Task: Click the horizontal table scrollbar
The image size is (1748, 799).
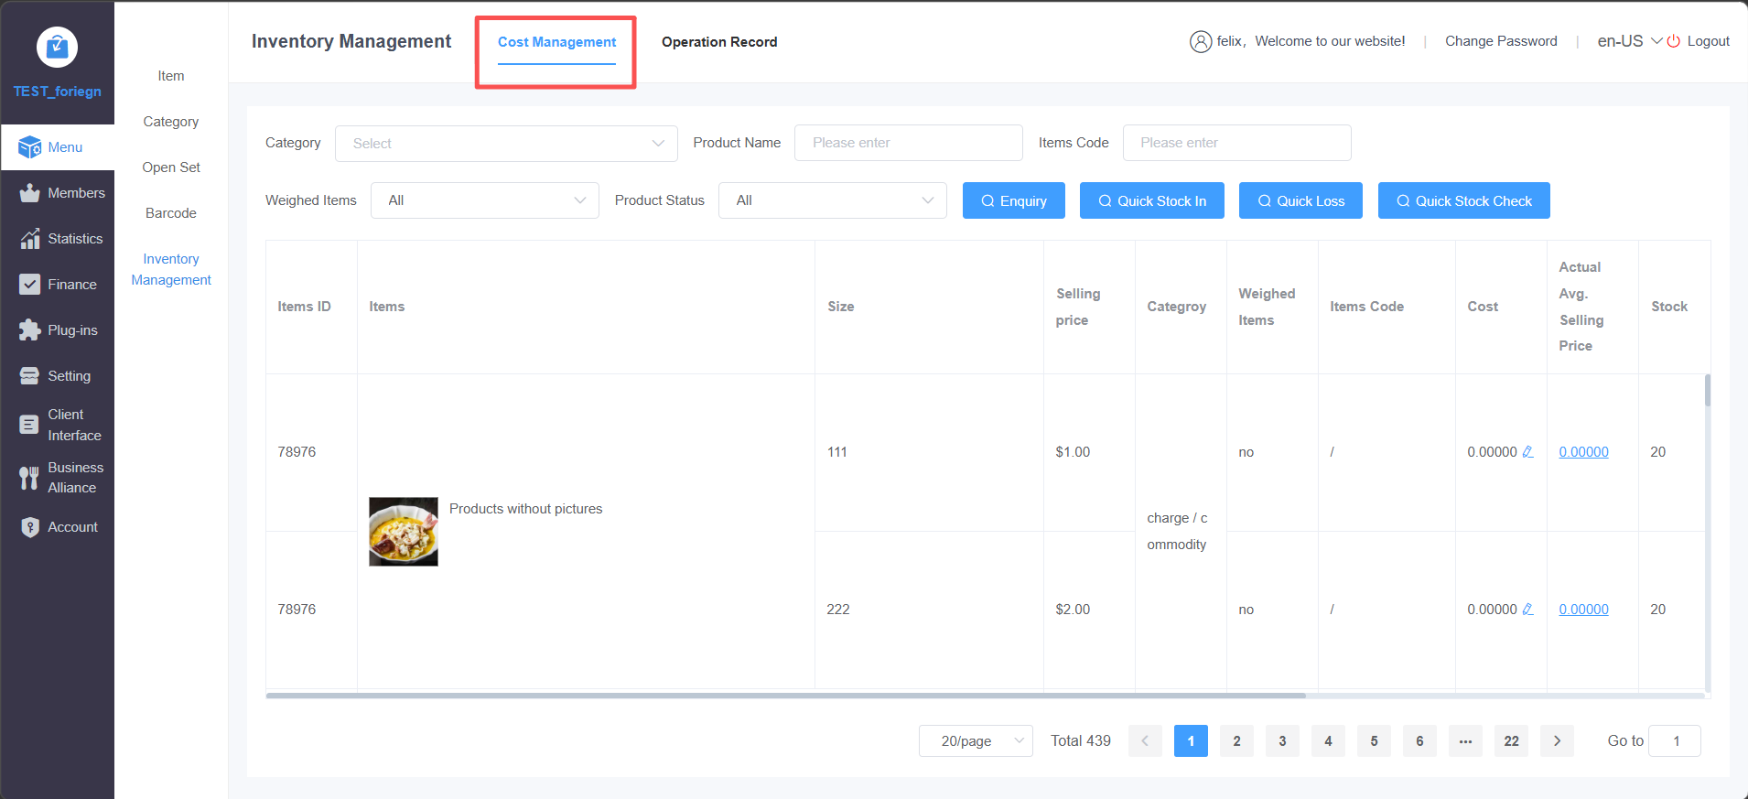Action: (785, 696)
